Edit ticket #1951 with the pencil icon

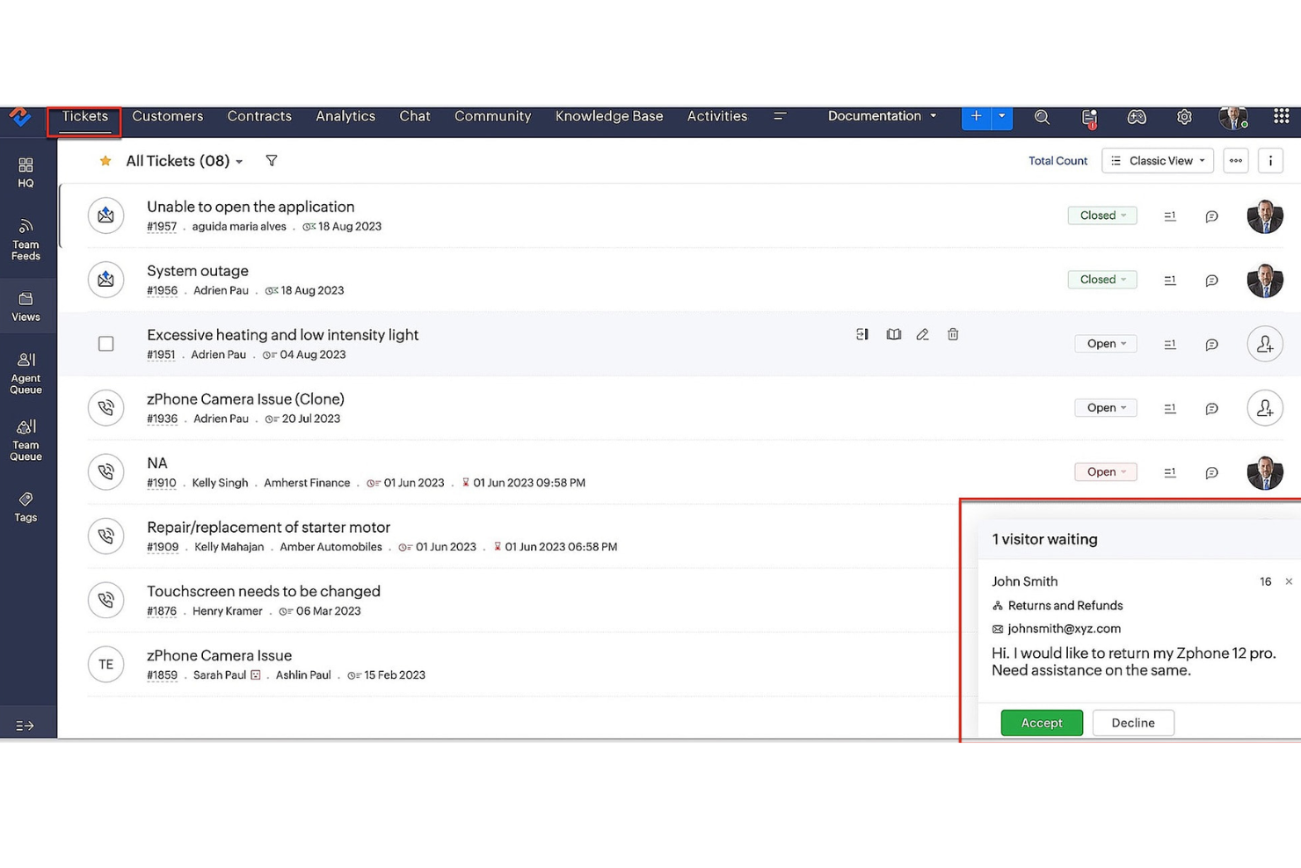(x=922, y=334)
